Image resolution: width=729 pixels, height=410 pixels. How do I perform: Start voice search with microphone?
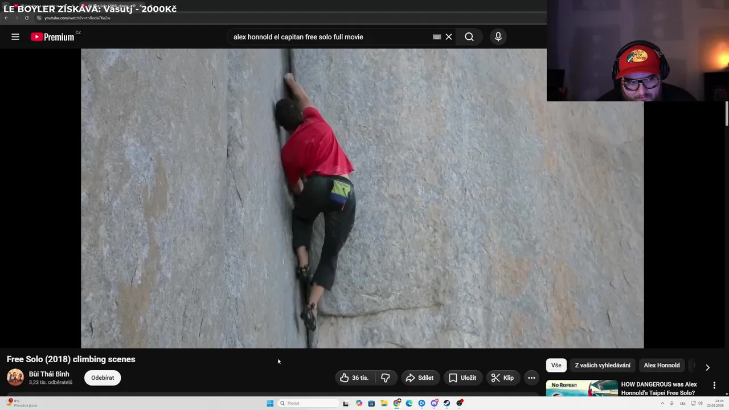click(x=498, y=37)
